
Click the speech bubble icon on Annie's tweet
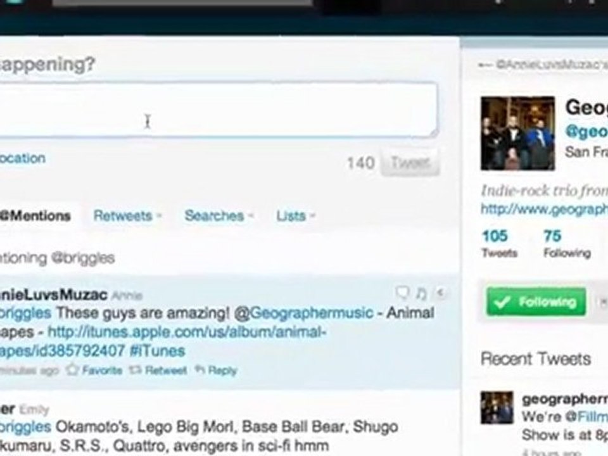coord(403,293)
